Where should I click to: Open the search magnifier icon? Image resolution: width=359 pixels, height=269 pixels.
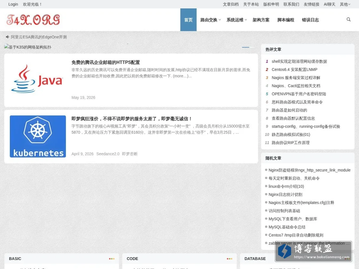349,19
